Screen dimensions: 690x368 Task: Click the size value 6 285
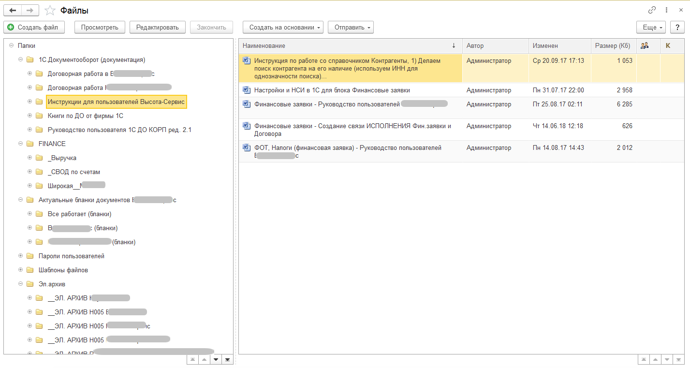[624, 104]
